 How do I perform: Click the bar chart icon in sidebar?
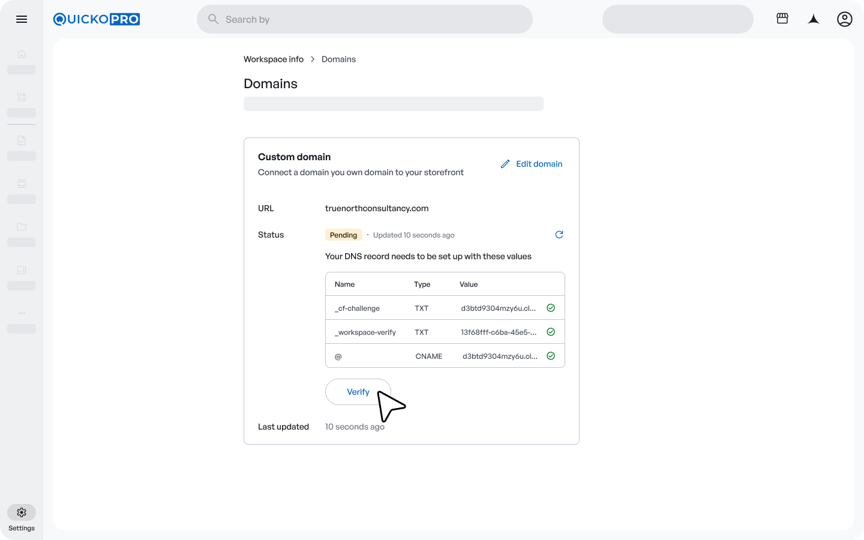[22, 270]
